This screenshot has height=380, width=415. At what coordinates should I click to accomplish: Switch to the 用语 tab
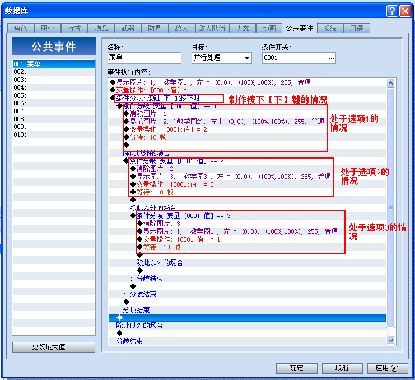357,28
